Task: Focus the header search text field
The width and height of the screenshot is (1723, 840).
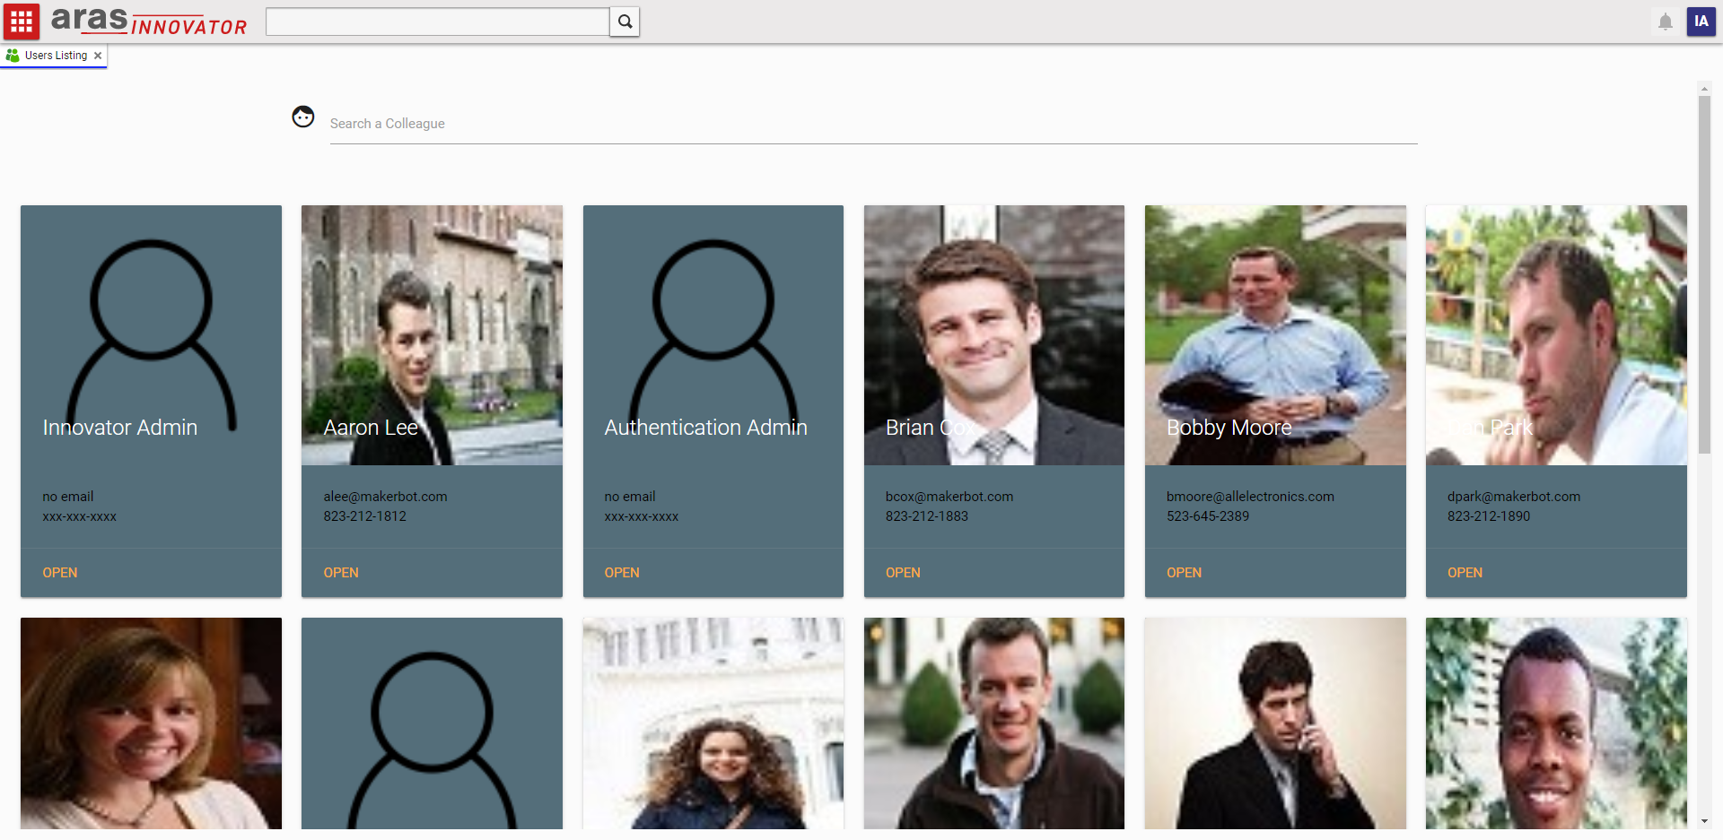Action: pos(438,22)
